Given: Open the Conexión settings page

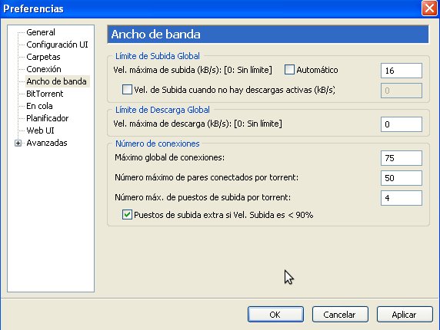Looking at the screenshot, I should pos(44,69).
